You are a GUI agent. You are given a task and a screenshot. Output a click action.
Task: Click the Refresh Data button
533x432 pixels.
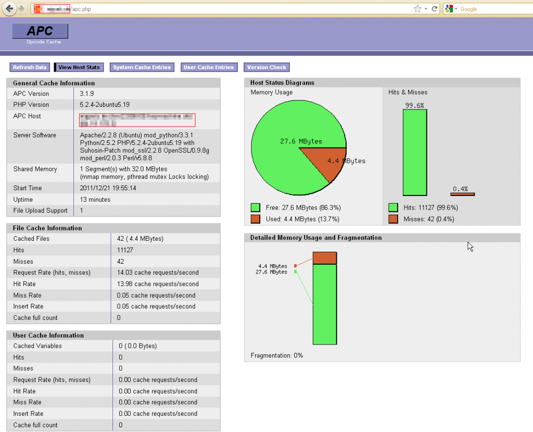[x=29, y=67]
